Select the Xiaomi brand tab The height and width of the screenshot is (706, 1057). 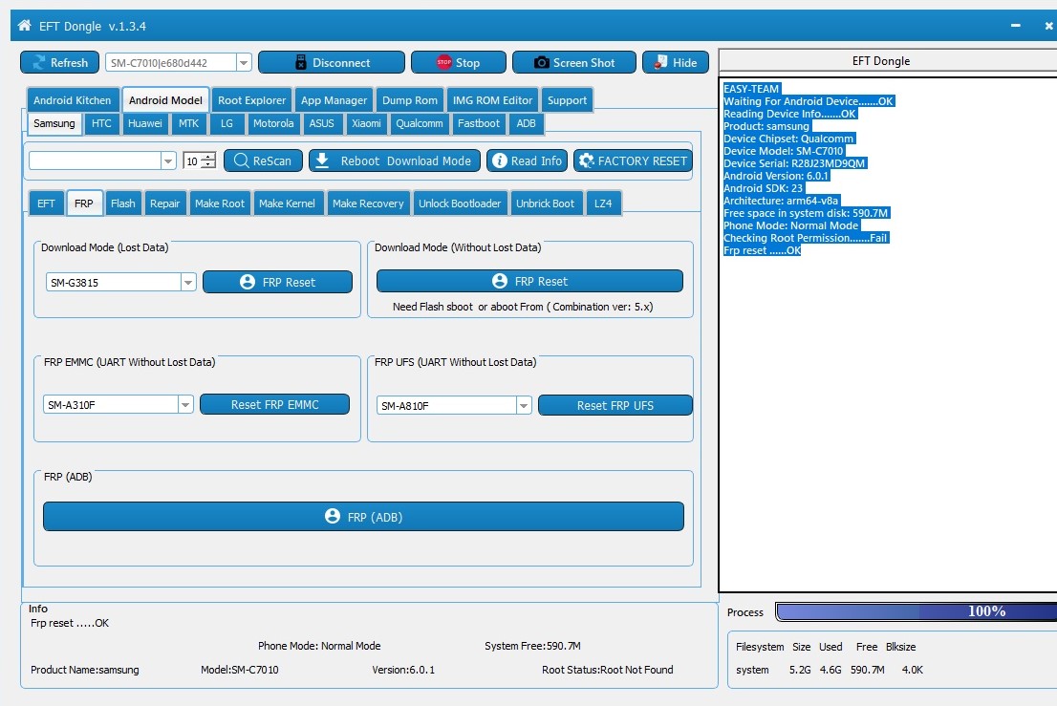[366, 124]
